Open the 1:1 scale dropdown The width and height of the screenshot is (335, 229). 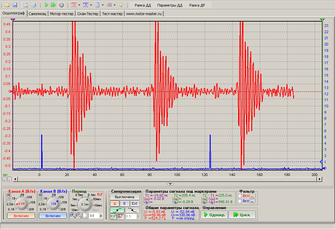click(x=101, y=216)
